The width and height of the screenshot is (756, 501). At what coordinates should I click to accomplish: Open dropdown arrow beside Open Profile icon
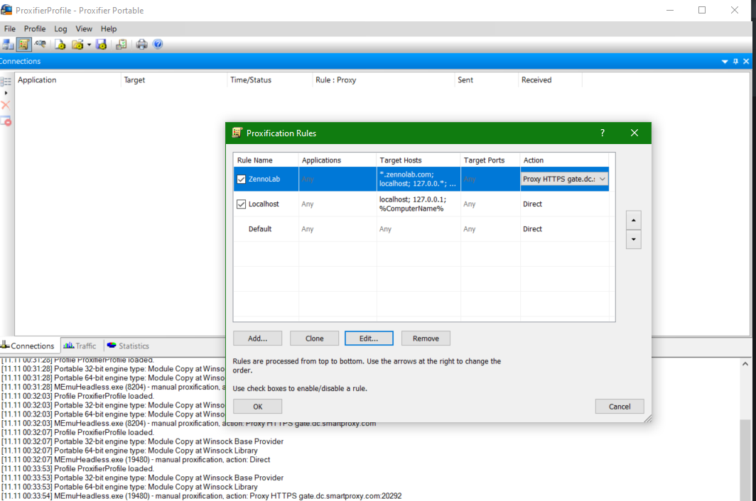(89, 45)
